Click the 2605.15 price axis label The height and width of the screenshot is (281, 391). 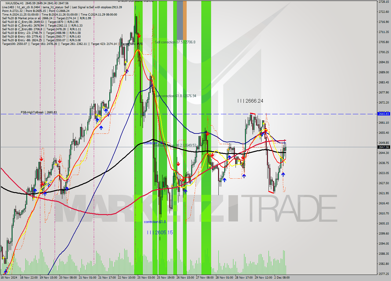click(383, 224)
